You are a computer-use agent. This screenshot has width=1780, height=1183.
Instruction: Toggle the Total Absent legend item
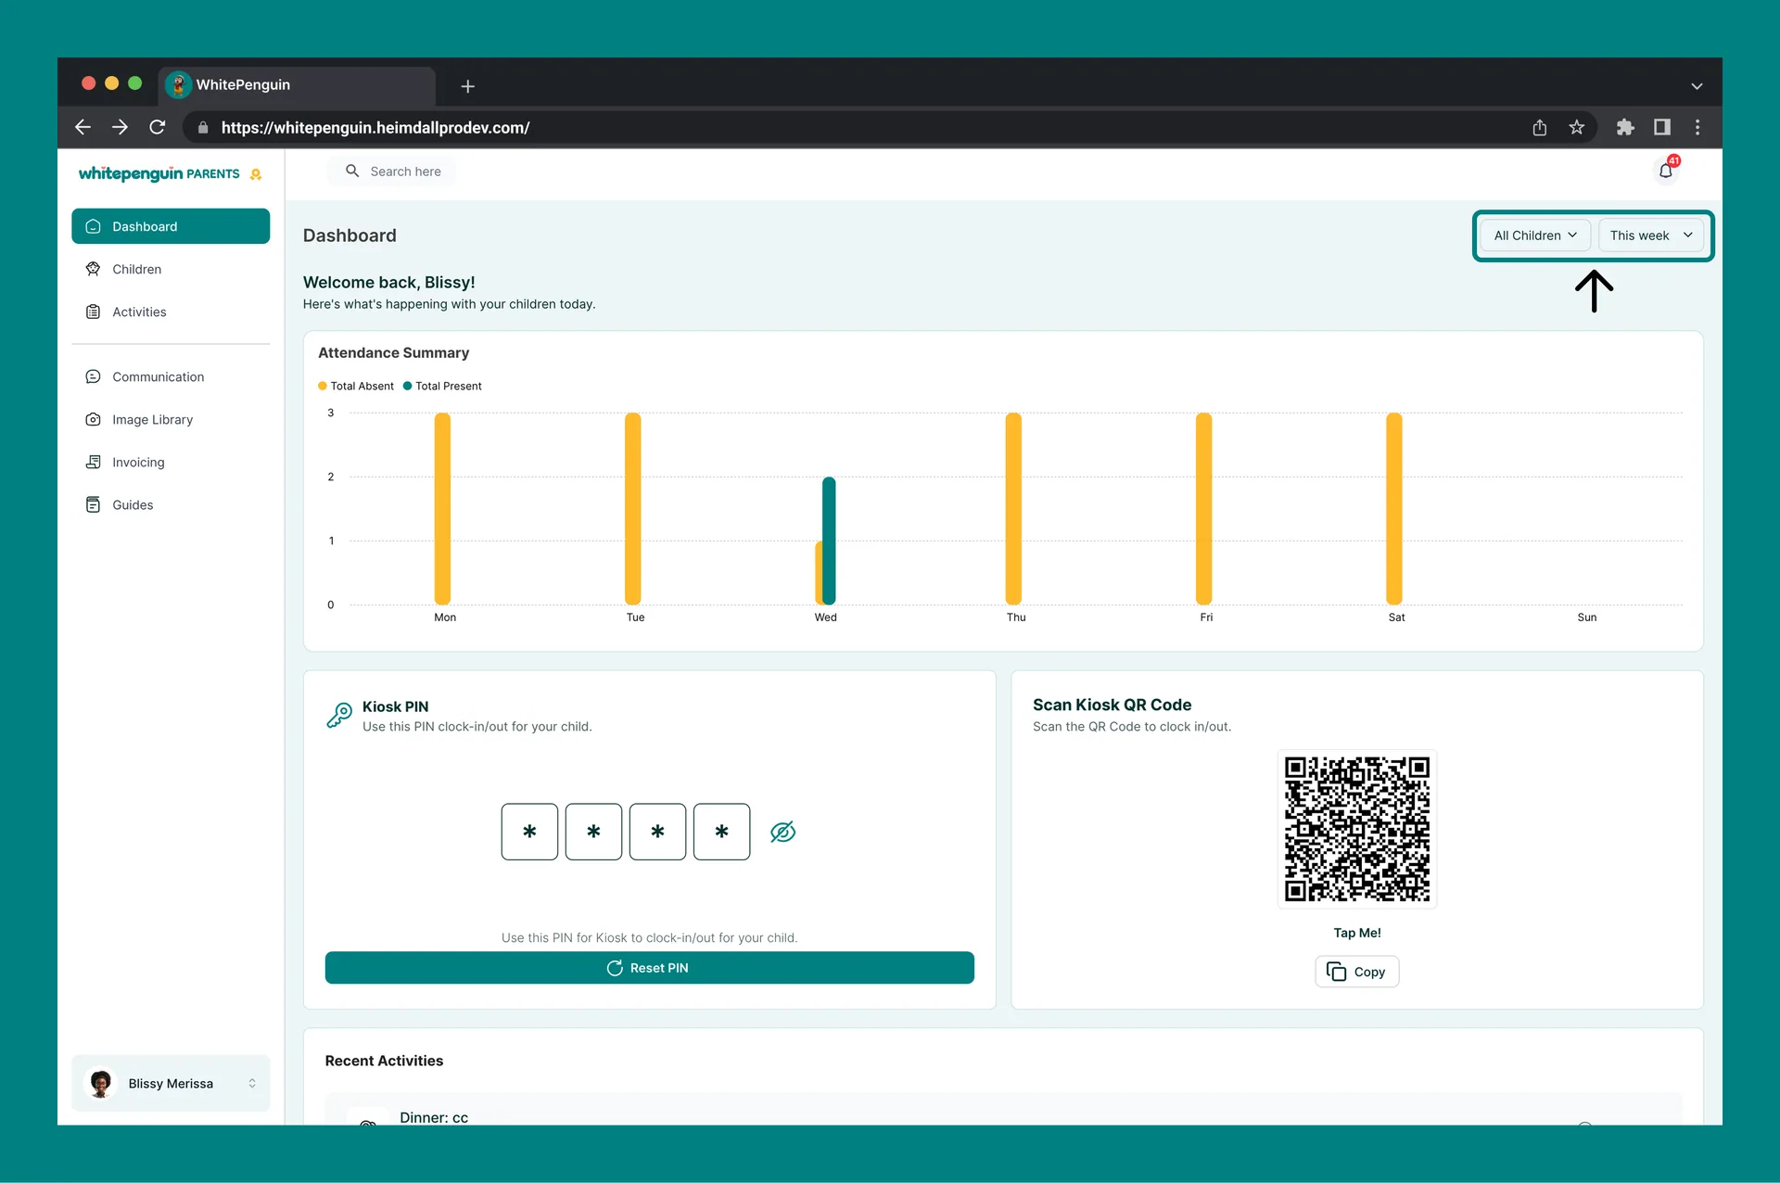click(355, 386)
